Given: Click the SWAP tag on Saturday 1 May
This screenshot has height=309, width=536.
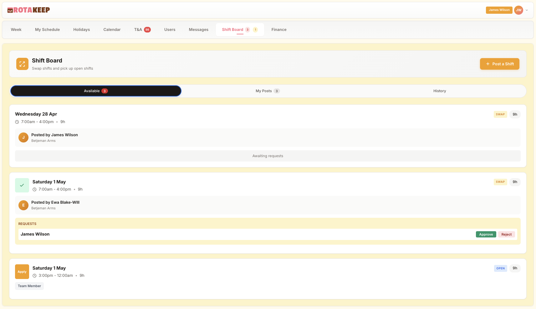Looking at the screenshot, I should [x=500, y=182].
